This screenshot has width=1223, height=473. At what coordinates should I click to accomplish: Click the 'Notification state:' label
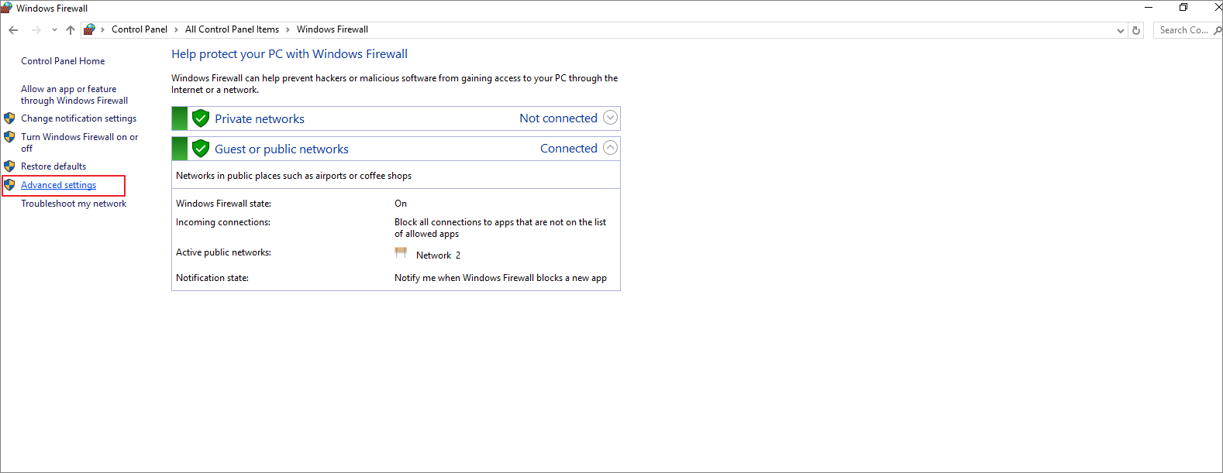click(212, 278)
